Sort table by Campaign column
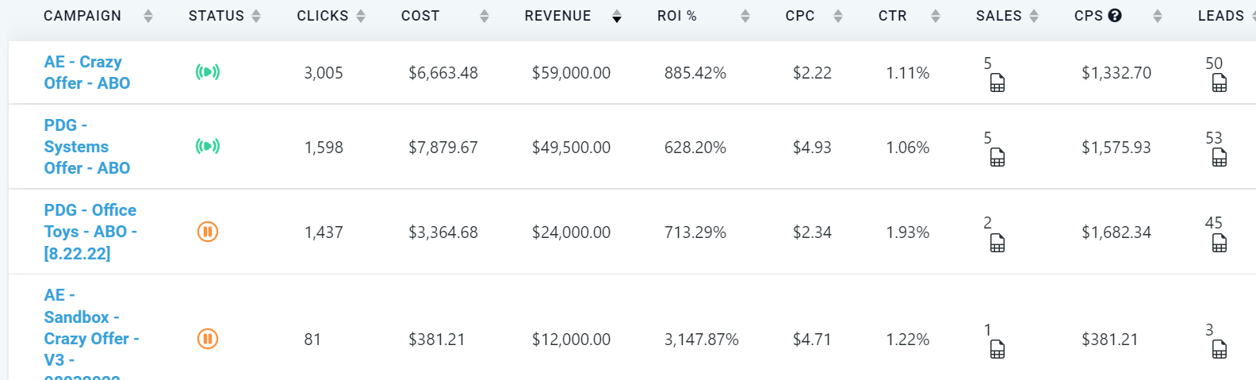The height and width of the screenshot is (380, 1256). point(147,16)
